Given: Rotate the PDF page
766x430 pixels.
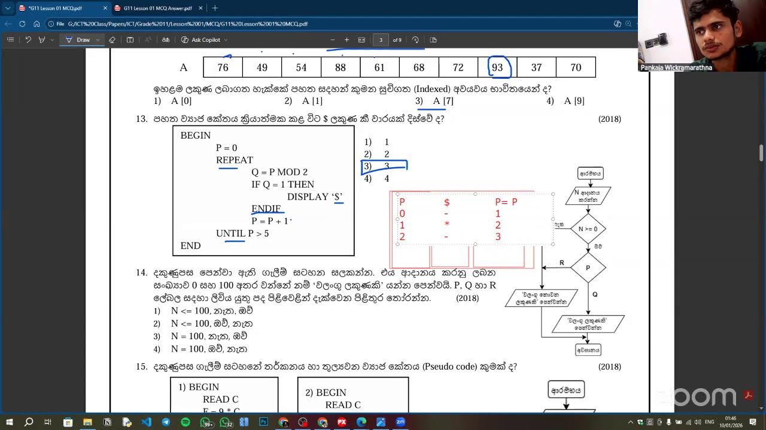Looking at the screenshot, I should click(415, 40).
